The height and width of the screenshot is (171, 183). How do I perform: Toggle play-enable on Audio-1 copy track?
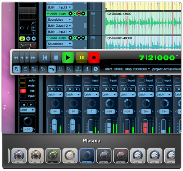coord(75,13)
